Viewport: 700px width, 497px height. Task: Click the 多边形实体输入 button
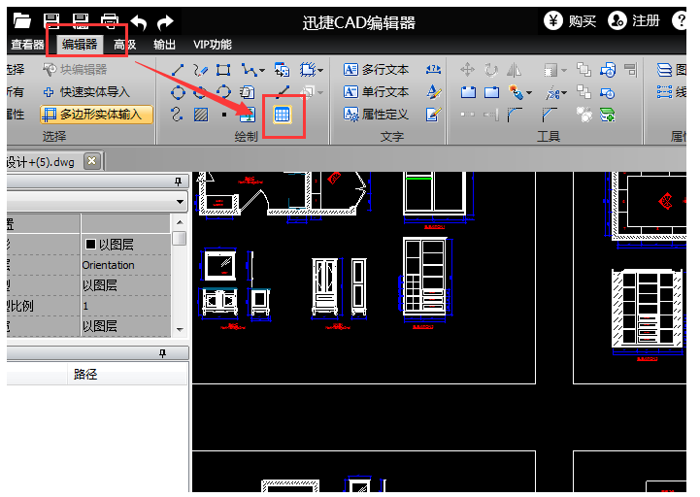[x=96, y=115]
